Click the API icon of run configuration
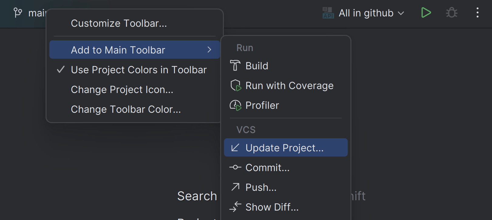 (x=328, y=13)
